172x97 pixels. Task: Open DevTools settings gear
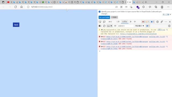[157, 22]
